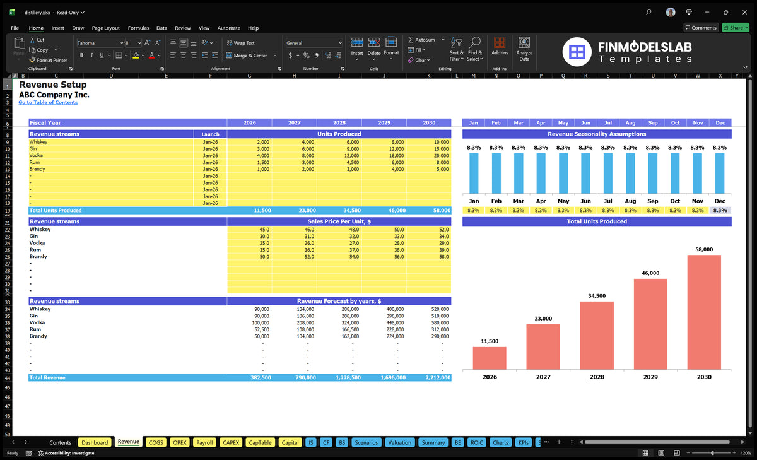
Task: Click search magnifier in title bar
Action: coord(649,12)
